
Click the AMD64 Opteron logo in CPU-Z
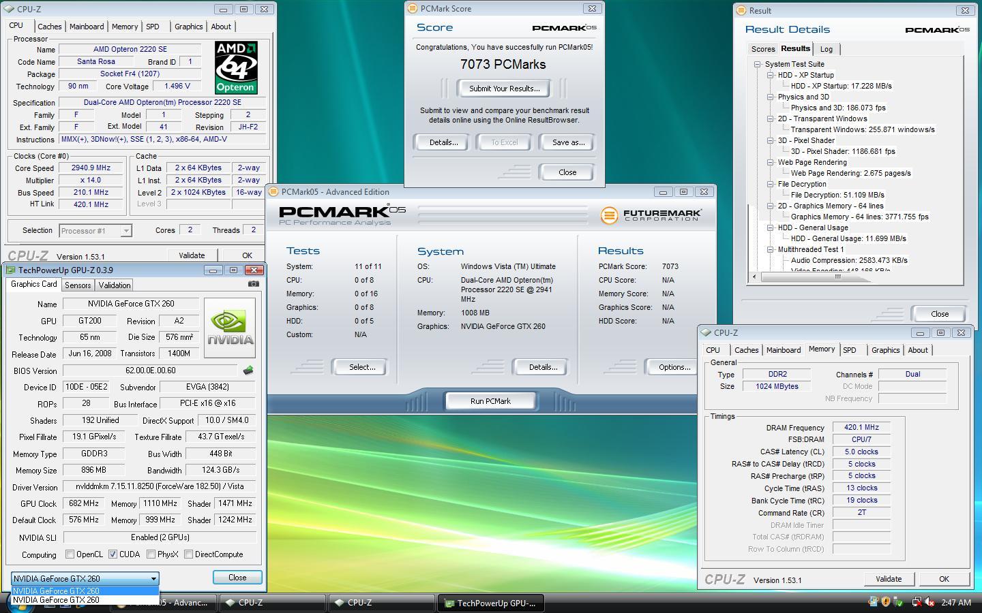point(236,67)
